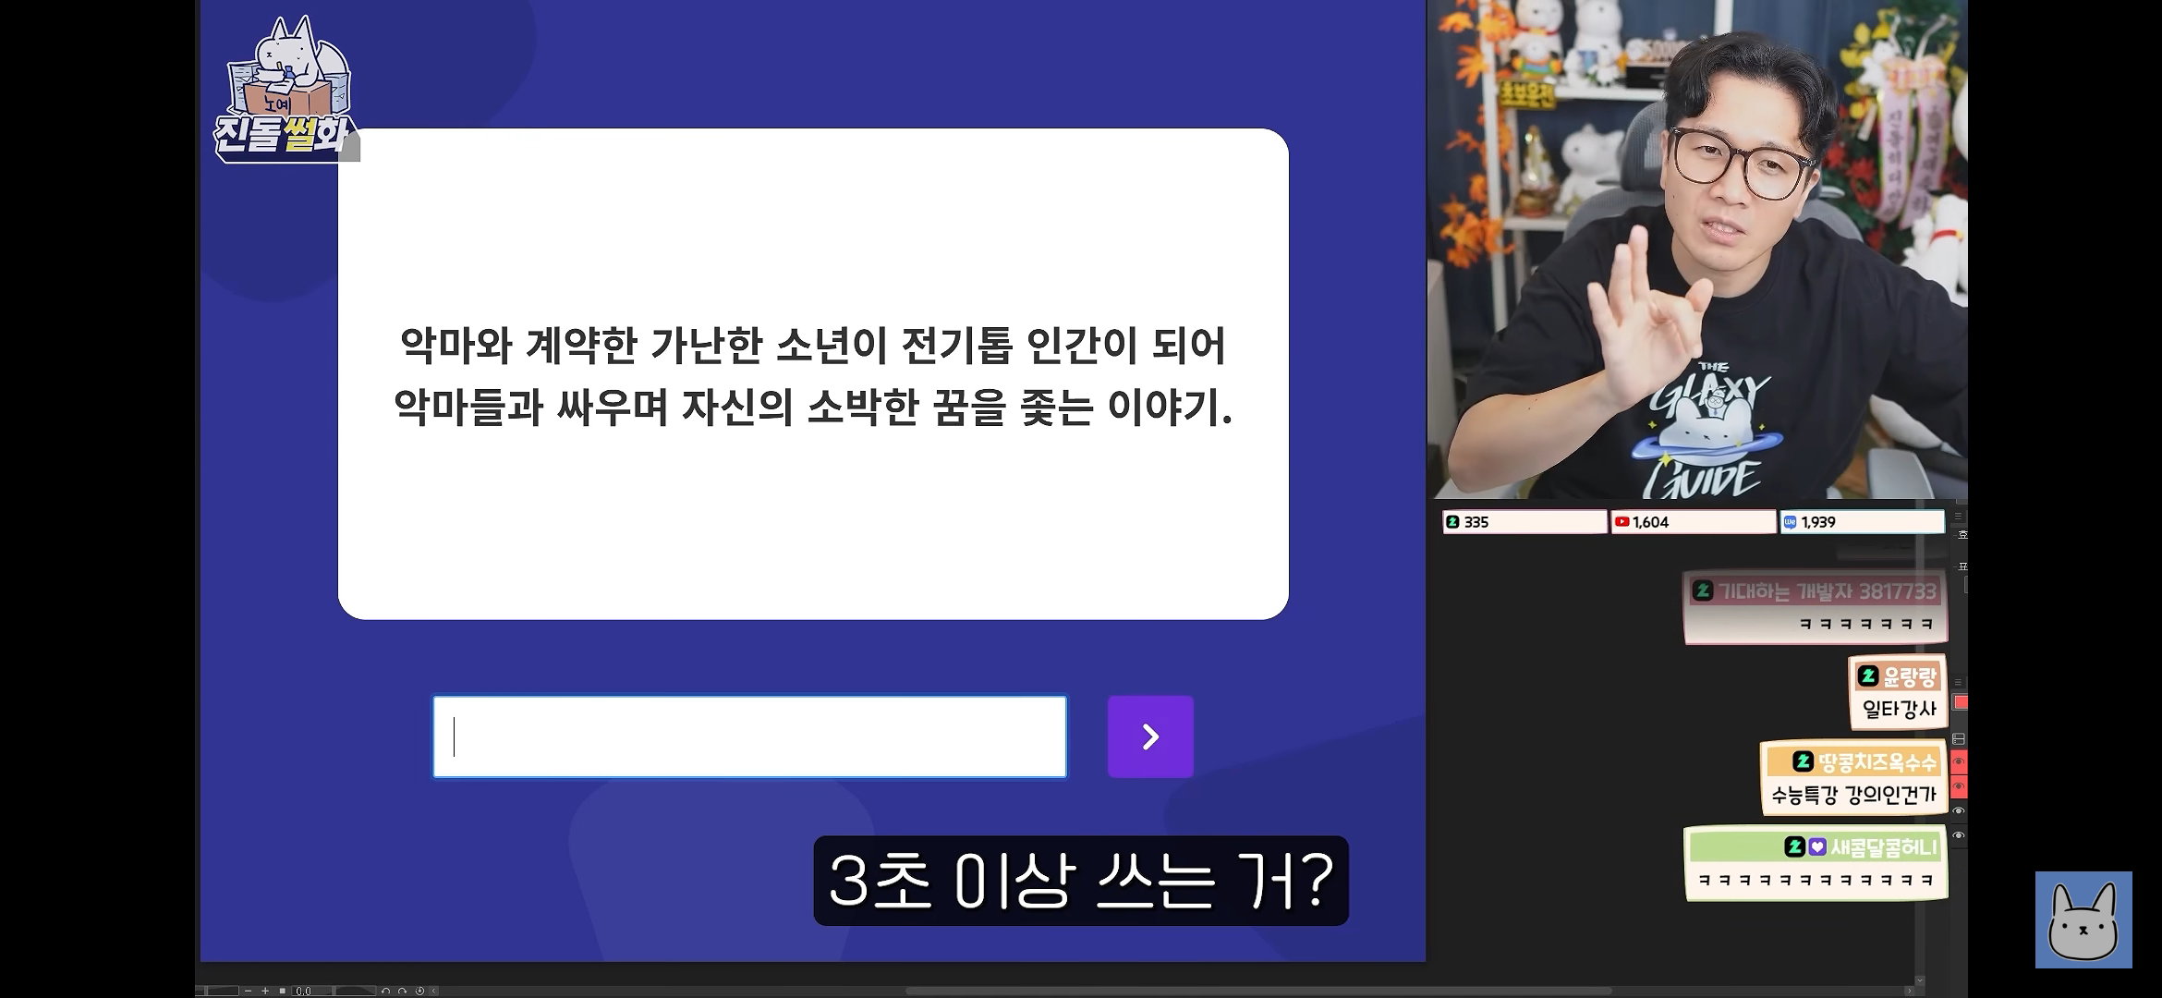The height and width of the screenshot is (998, 2162).
Task: Click the empty answer input field
Action: click(x=749, y=736)
